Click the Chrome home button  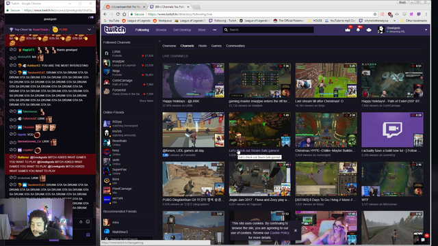125,14
